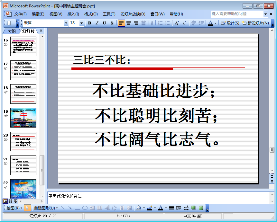
Task: Click the help question input box
Action: pyautogui.click(x=237, y=14)
